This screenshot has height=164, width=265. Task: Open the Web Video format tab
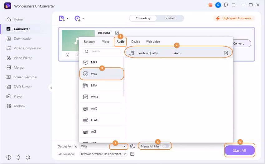pos(153,42)
